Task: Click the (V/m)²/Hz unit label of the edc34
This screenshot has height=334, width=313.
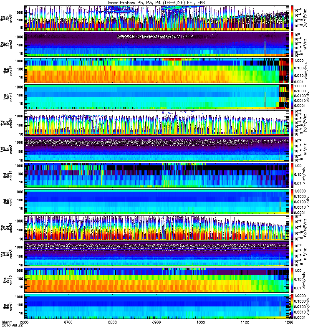Action: point(305,228)
